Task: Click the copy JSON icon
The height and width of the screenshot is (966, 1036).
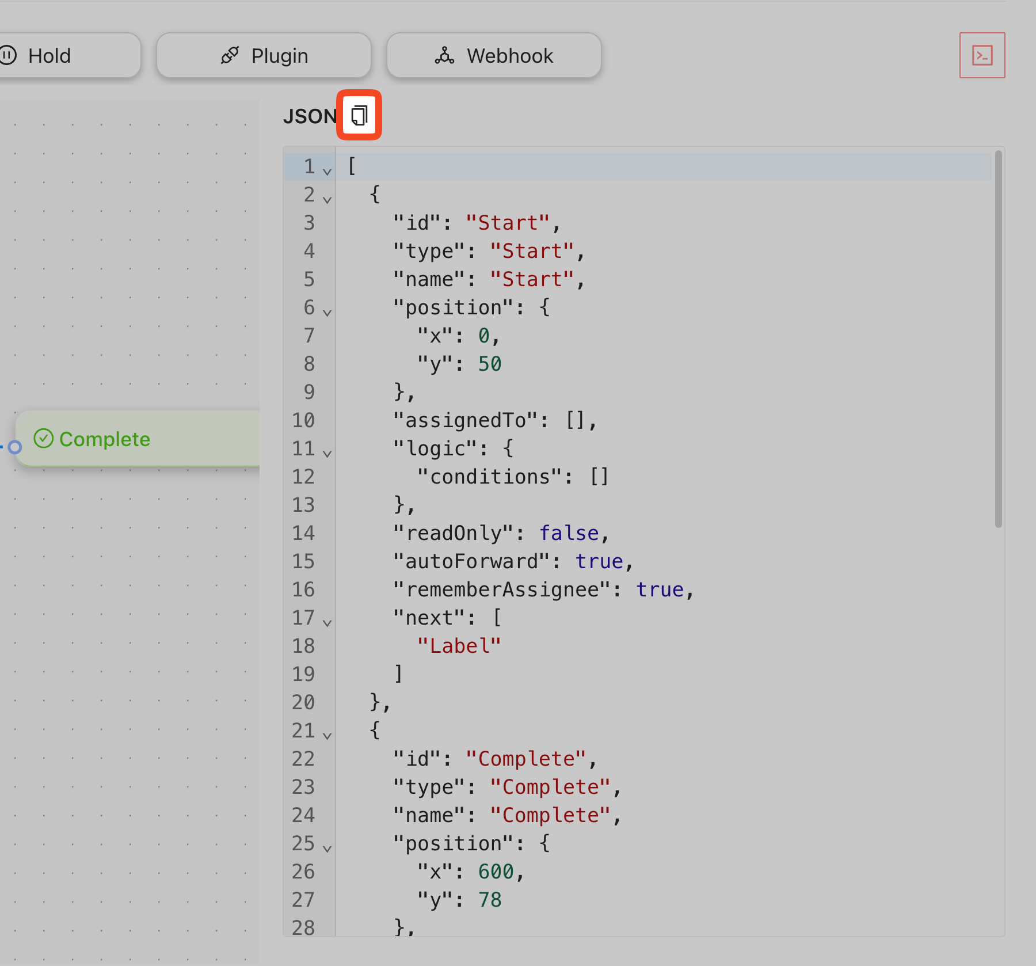Action: pyautogui.click(x=359, y=115)
